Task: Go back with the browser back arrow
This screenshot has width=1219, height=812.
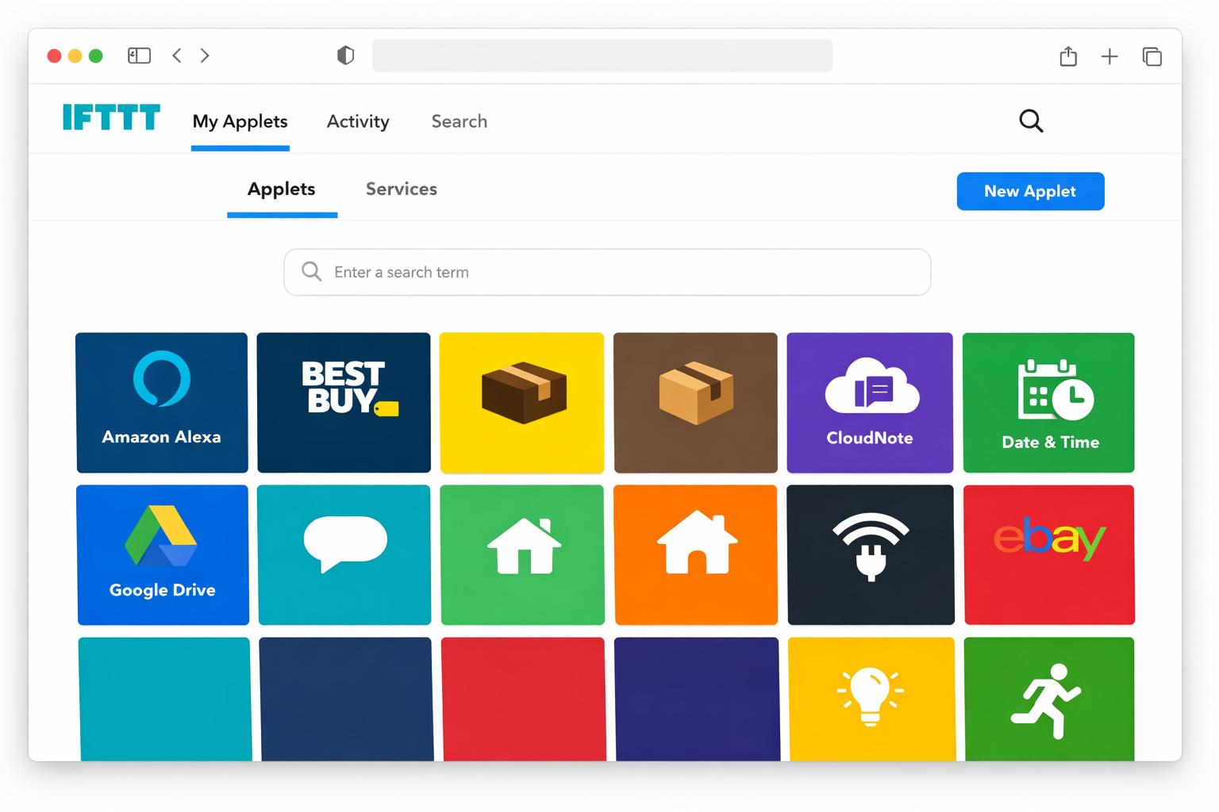Action: pyautogui.click(x=177, y=56)
